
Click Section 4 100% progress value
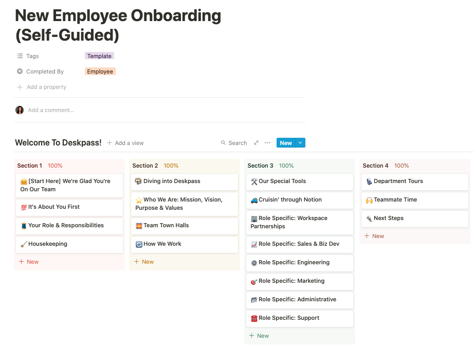402,166
